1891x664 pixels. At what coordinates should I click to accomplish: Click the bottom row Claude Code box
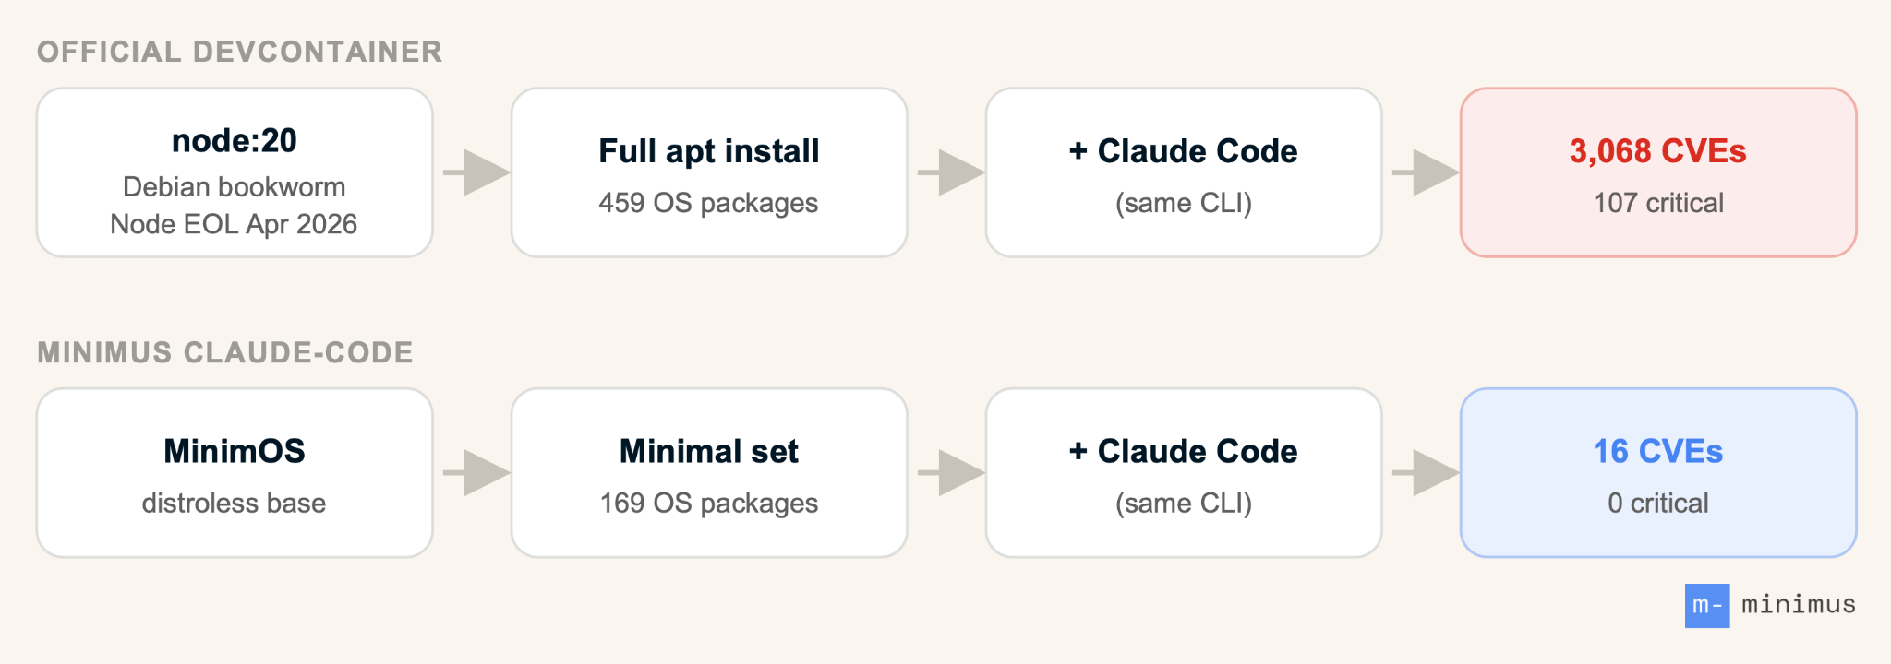tap(1184, 473)
